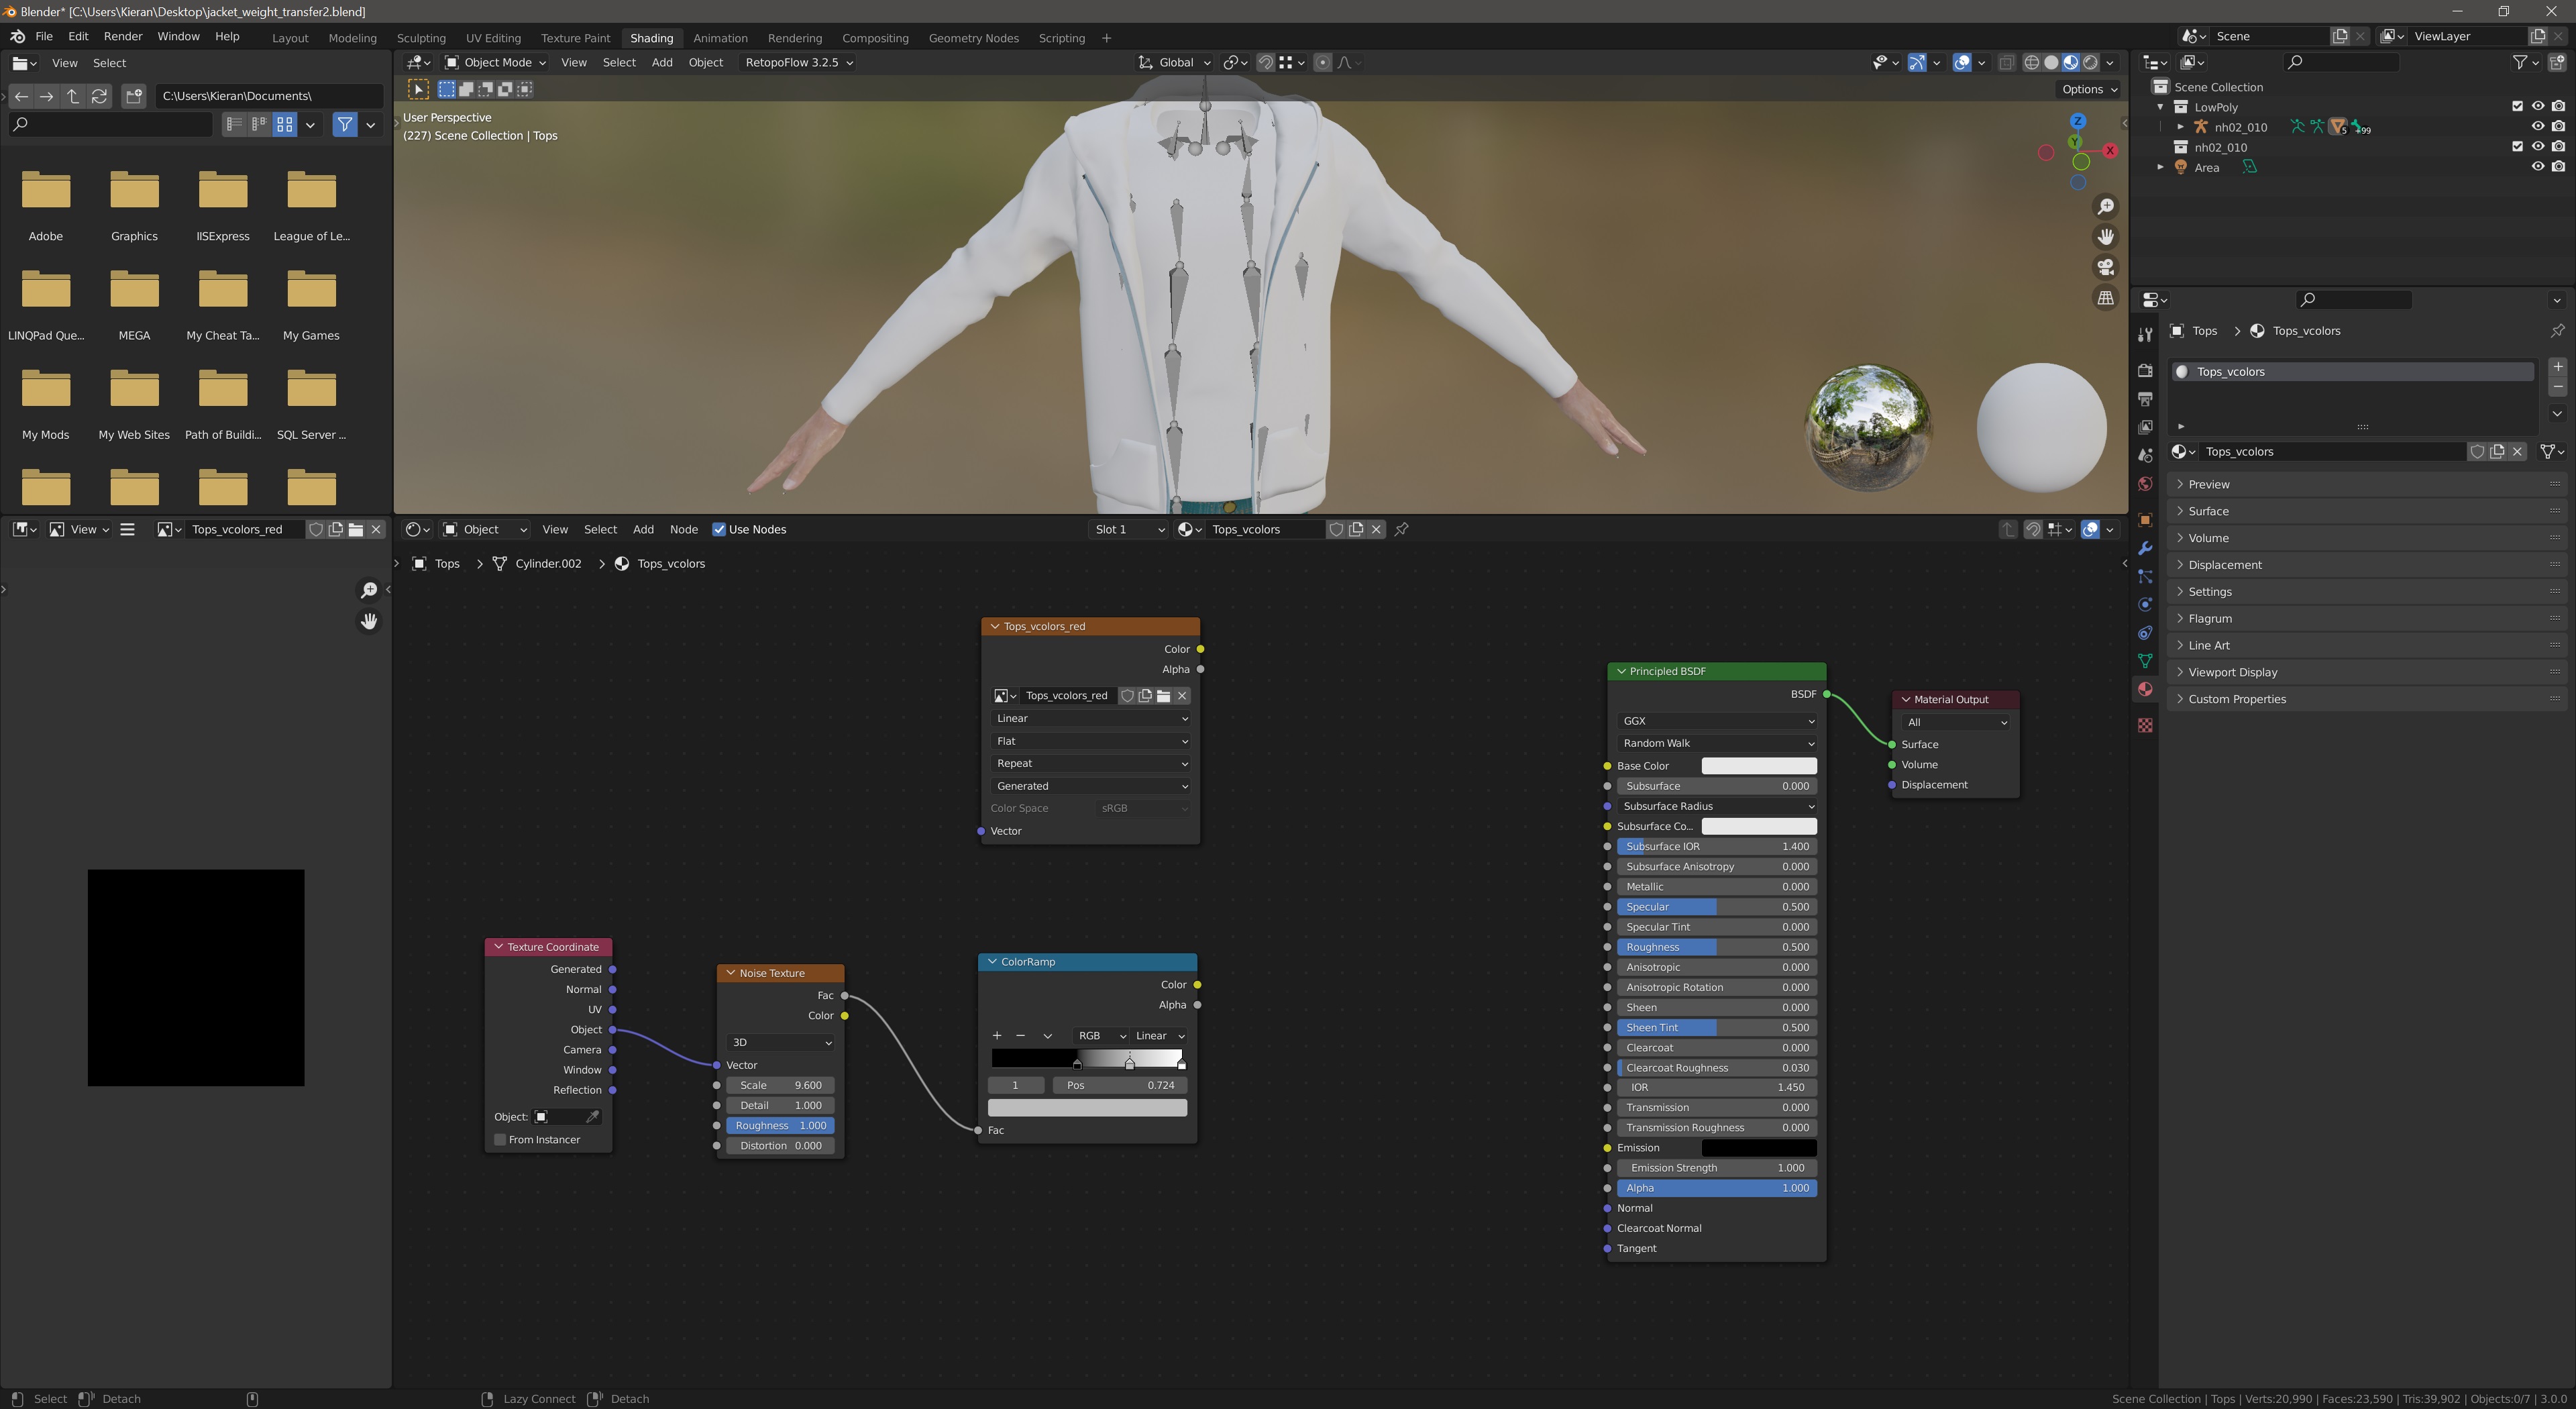
Task: Open RetopoFlow 3.2.5 dropdown
Action: pos(798,62)
